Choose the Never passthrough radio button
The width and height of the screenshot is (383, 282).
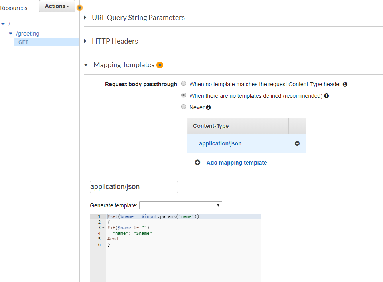[184, 107]
